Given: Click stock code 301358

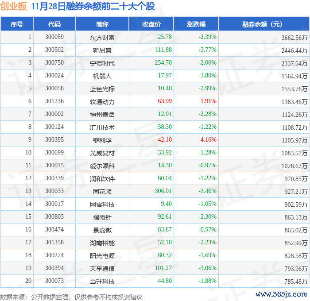Looking at the screenshot, I should (x=54, y=243).
